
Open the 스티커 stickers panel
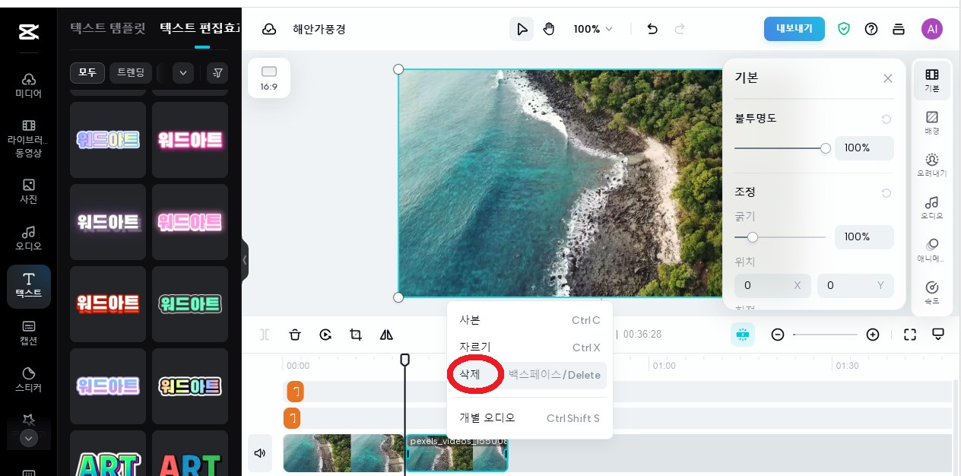[28, 379]
